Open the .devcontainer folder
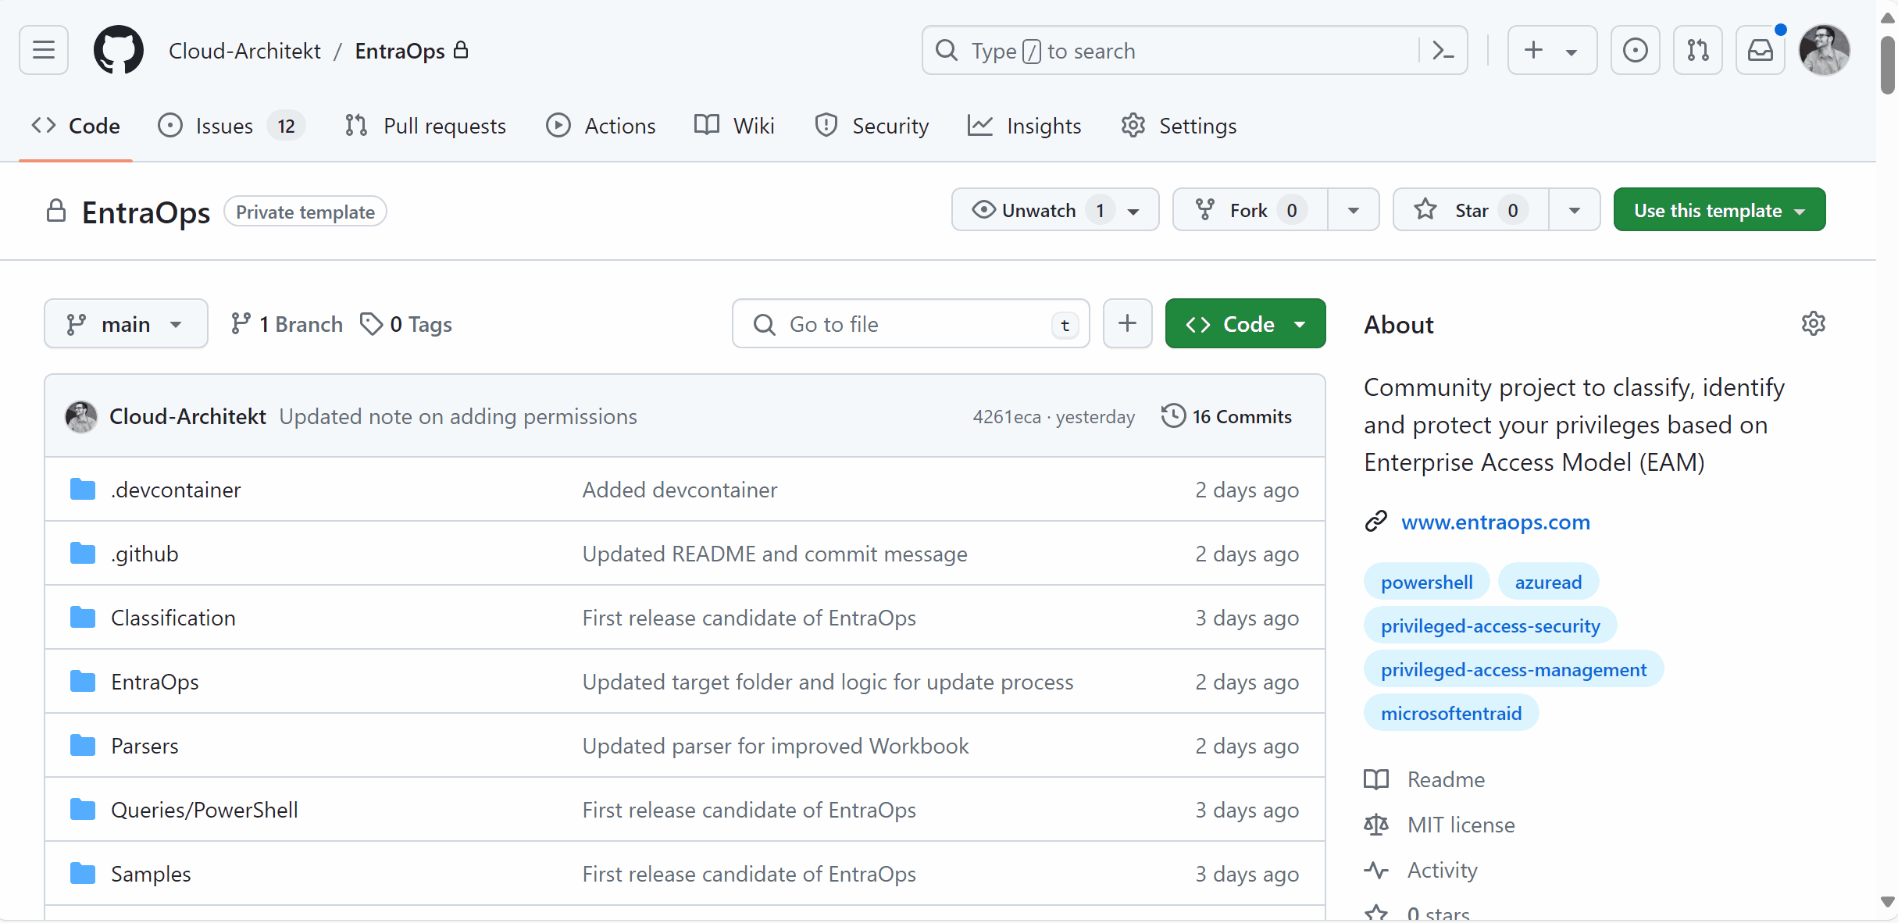 (x=176, y=490)
